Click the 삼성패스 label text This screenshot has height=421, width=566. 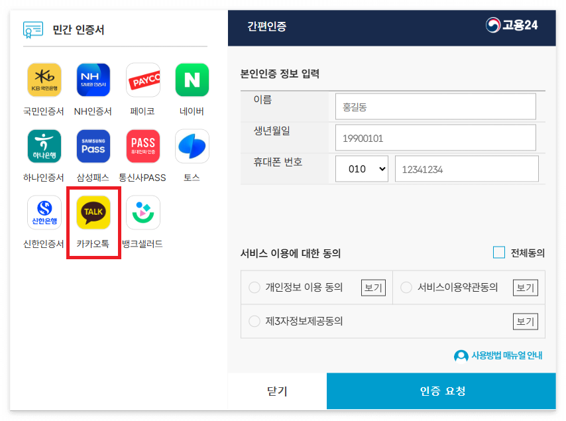(x=93, y=178)
